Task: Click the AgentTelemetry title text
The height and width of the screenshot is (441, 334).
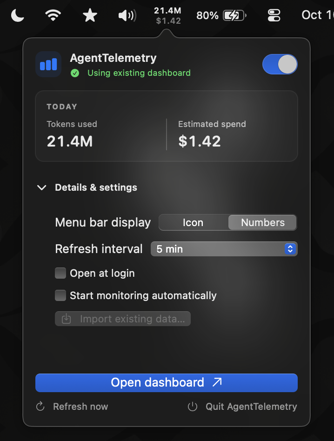Action: point(114,58)
